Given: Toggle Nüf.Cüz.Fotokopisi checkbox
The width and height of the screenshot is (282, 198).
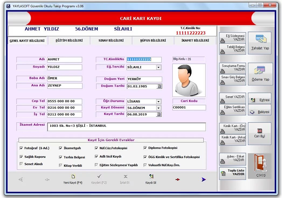Looking at the screenshot, I should click(x=96, y=148).
